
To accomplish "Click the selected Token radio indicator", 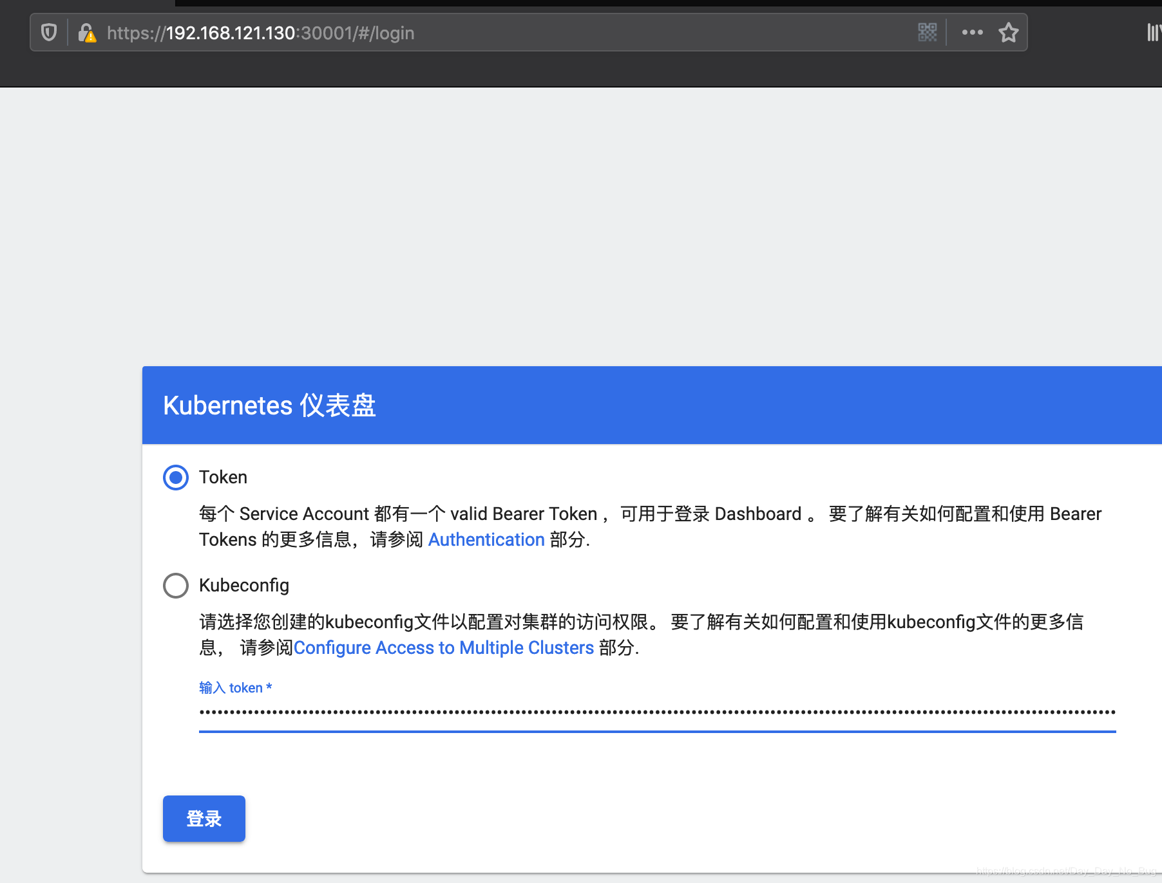I will click(x=175, y=477).
